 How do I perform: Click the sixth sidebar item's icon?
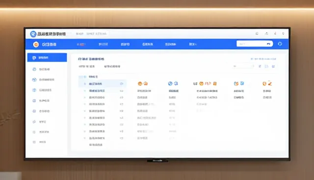pyautogui.click(x=34, y=111)
